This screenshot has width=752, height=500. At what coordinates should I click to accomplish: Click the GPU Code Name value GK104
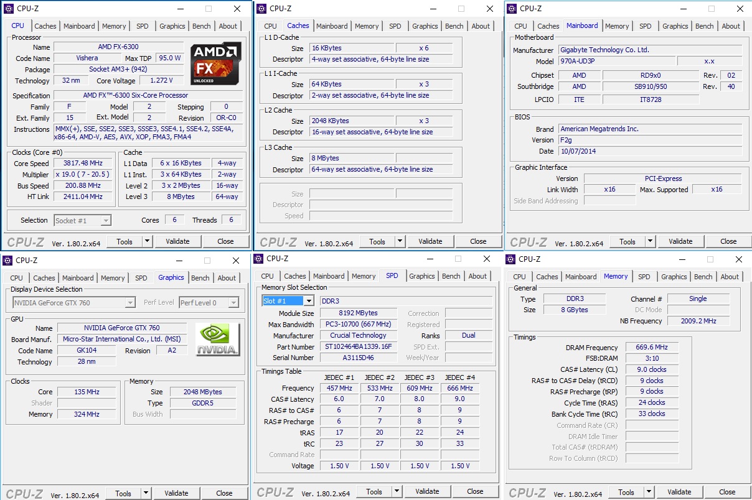point(87,350)
